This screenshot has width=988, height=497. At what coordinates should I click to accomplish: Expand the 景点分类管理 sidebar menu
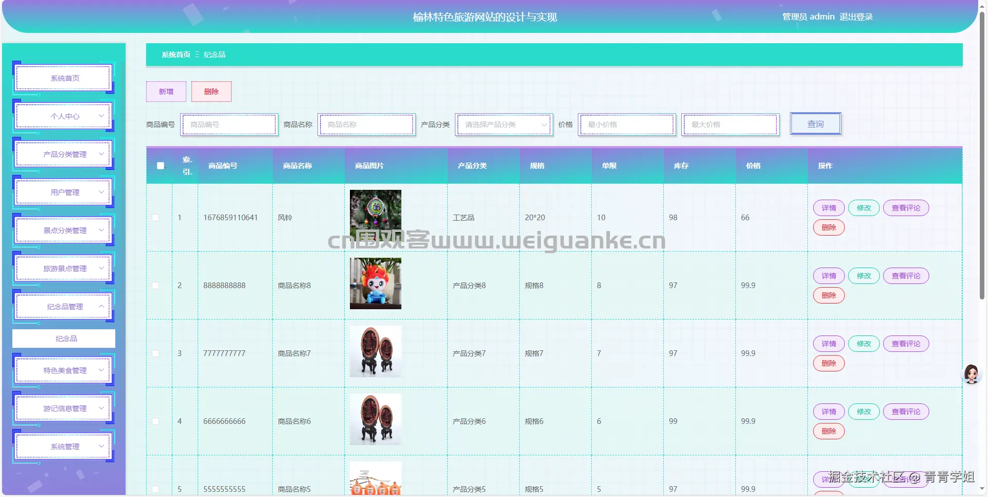[x=64, y=230]
